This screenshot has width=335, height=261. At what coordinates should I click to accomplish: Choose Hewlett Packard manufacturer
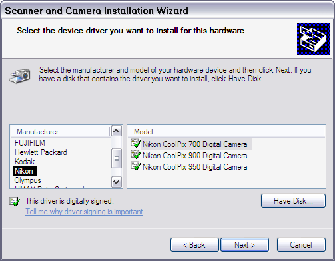coord(41,152)
